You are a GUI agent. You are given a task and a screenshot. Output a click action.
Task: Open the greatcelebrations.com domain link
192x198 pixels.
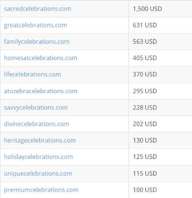click(x=36, y=25)
